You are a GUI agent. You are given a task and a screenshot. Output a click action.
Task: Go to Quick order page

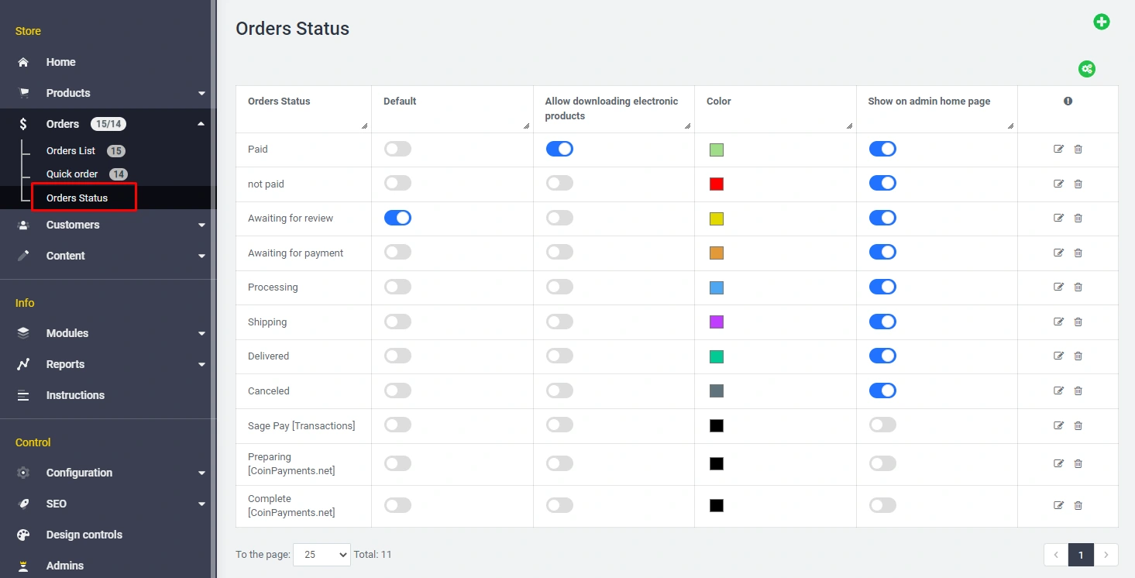coord(72,174)
